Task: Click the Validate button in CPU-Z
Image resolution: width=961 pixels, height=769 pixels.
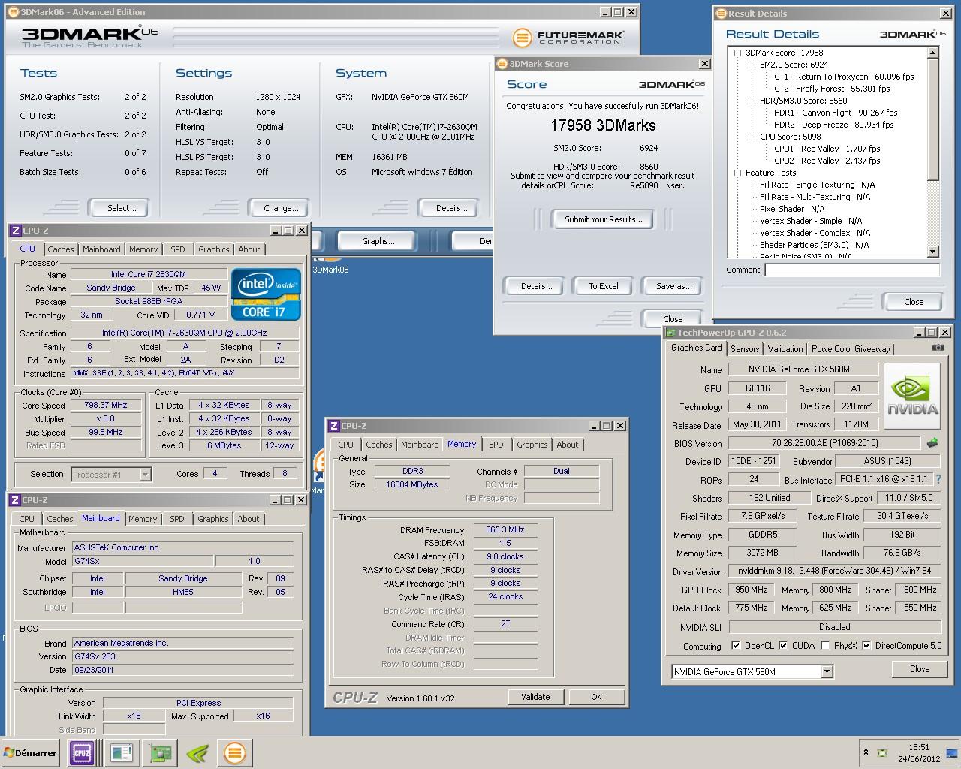Action: [535, 697]
